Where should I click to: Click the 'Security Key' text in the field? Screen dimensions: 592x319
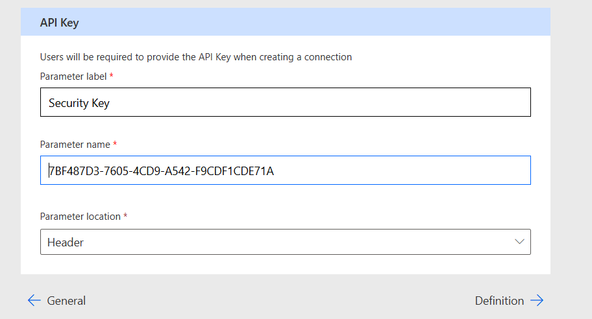79,103
